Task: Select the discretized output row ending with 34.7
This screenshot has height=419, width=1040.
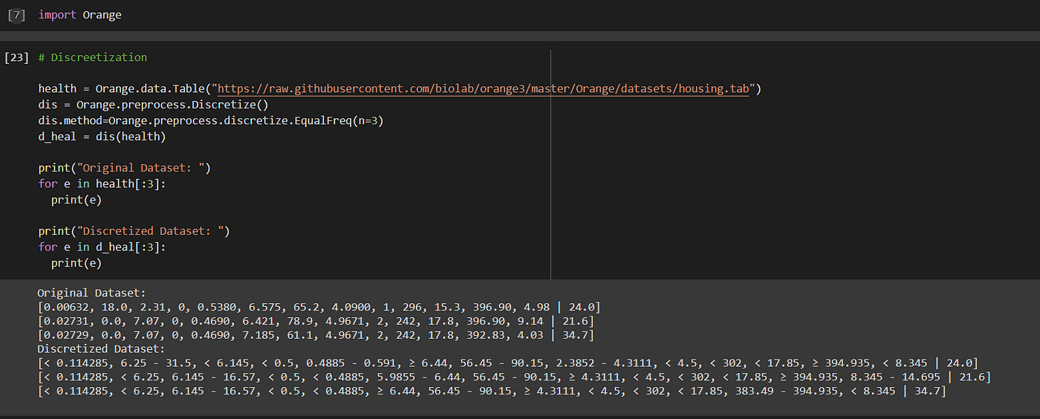Action: (x=492, y=392)
